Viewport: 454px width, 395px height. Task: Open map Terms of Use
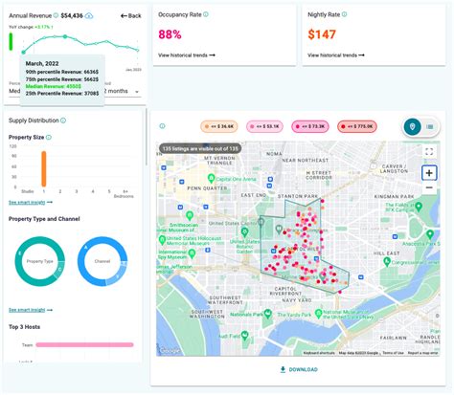[393, 353]
